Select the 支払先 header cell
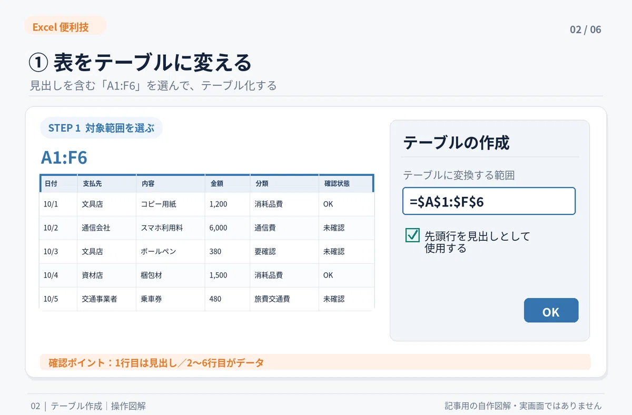The width and height of the screenshot is (632, 415). [107, 184]
